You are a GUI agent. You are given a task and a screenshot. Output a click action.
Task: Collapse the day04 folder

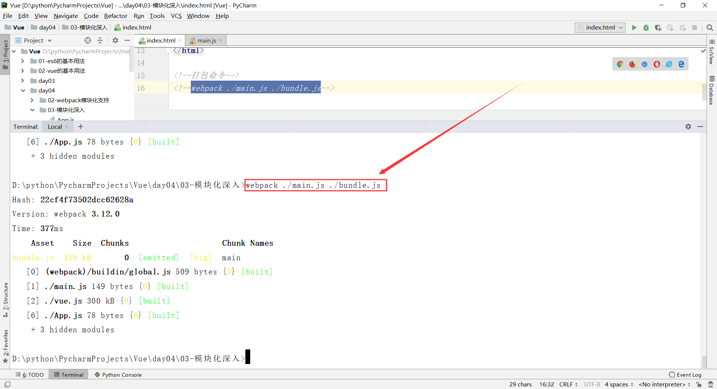23,90
